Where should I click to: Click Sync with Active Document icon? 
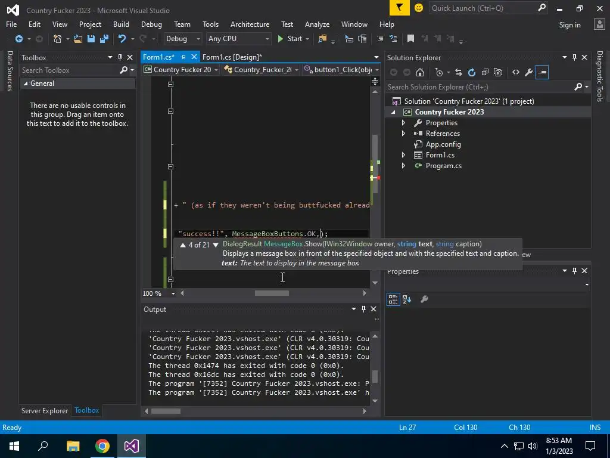point(459,72)
